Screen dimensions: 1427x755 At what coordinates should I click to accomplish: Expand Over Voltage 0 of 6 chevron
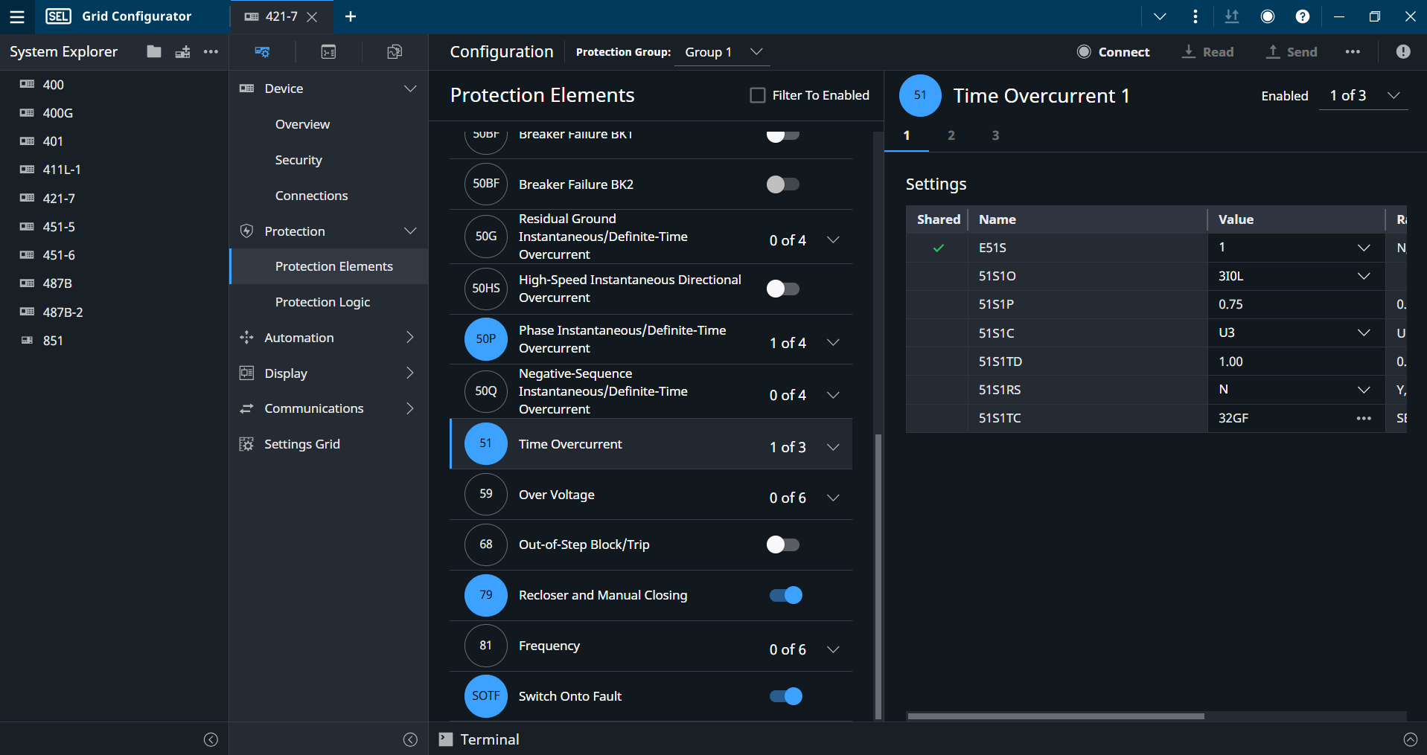[833, 498]
